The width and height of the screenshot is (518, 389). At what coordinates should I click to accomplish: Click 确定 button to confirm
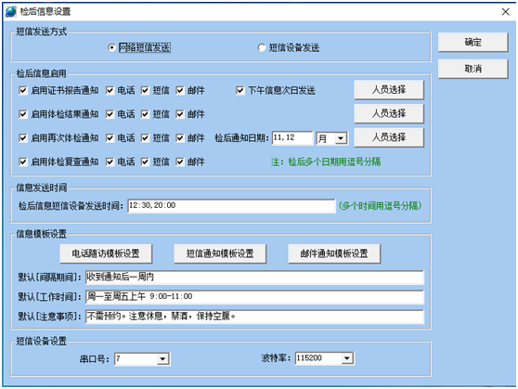pyautogui.click(x=473, y=42)
